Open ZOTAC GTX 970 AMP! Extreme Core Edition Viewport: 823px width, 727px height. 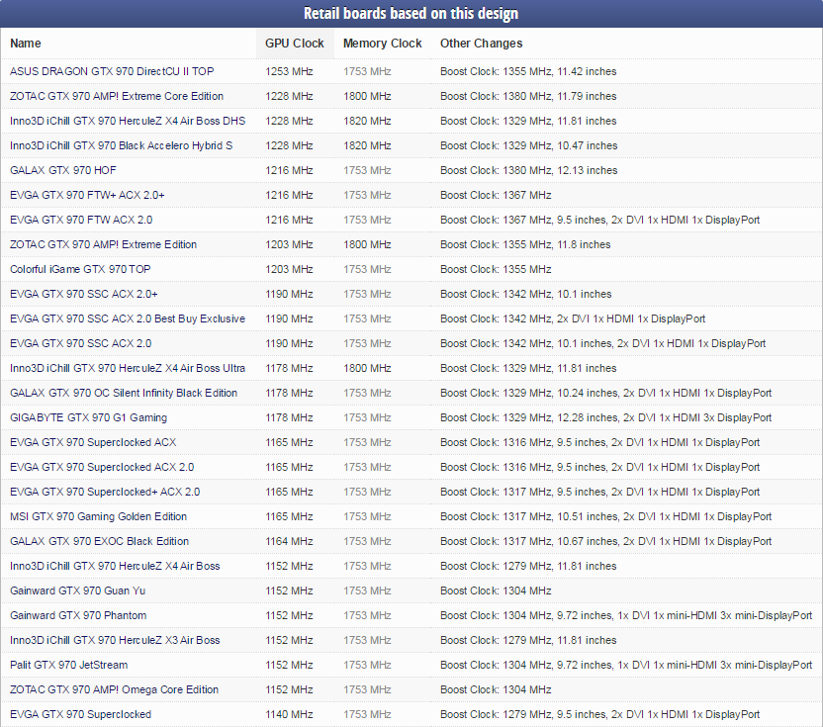click(x=117, y=96)
